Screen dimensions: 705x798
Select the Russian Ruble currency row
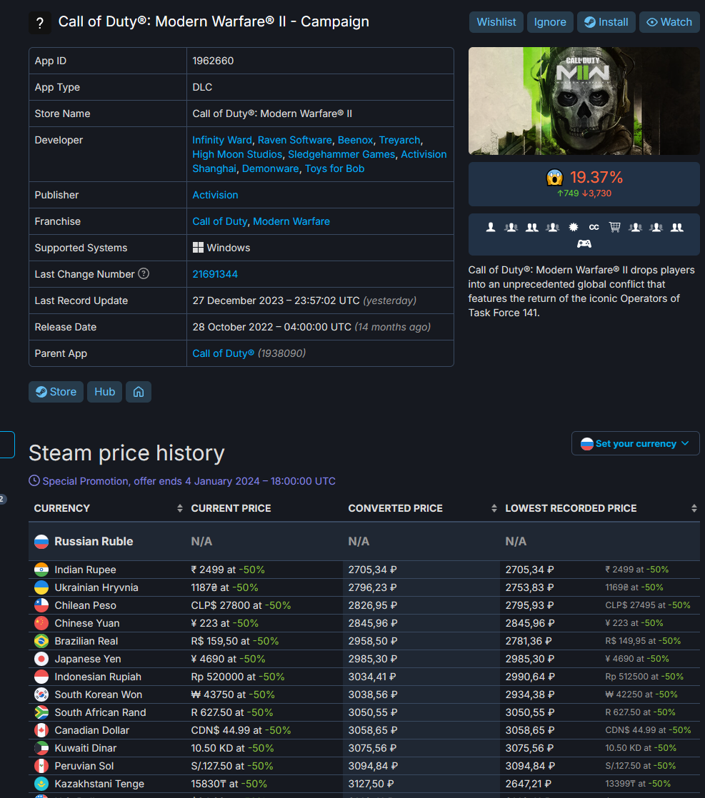[x=364, y=542]
